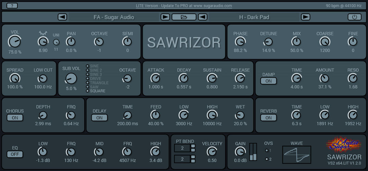Click the WAVE waveform display
Viewport: 368px width, 171px height.
tap(297, 155)
